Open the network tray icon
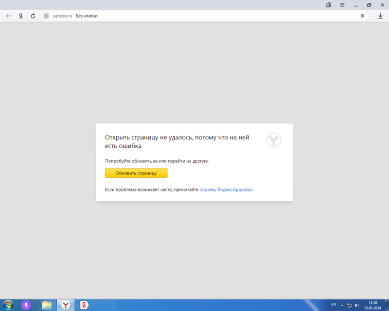 click(x=350, y=305)
